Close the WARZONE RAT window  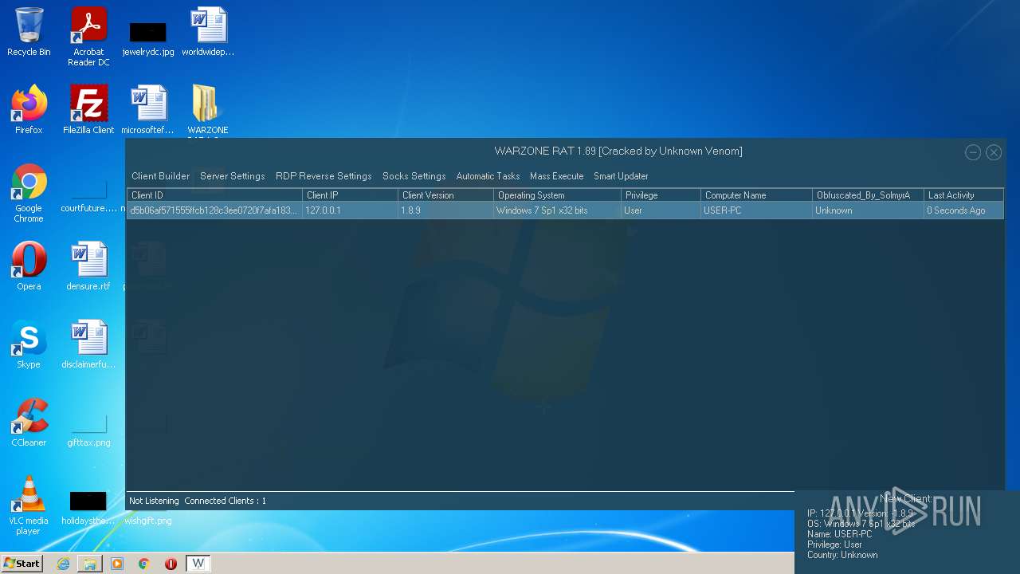click(994, 152)
